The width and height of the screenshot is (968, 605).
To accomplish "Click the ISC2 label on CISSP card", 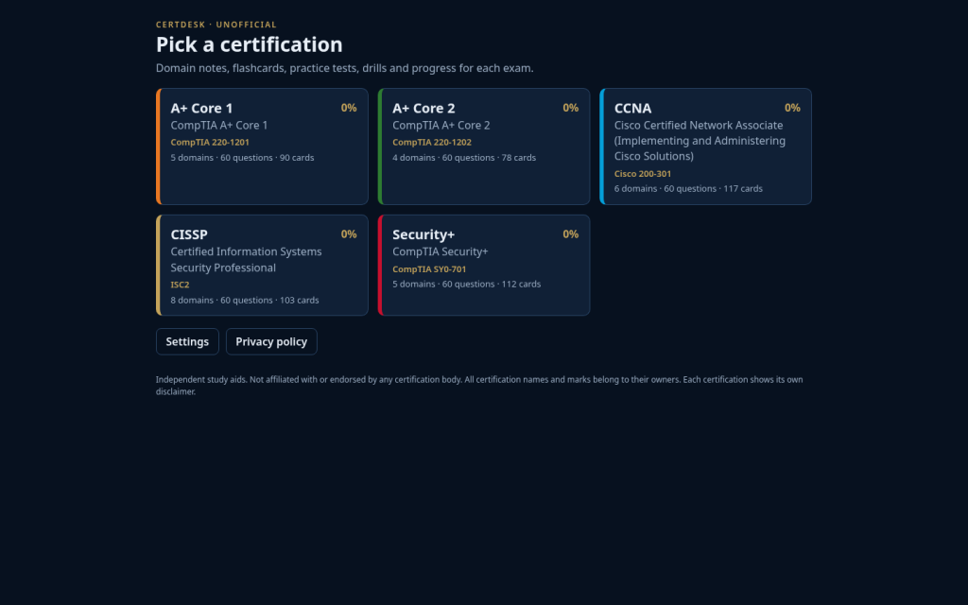I will 180,285.
